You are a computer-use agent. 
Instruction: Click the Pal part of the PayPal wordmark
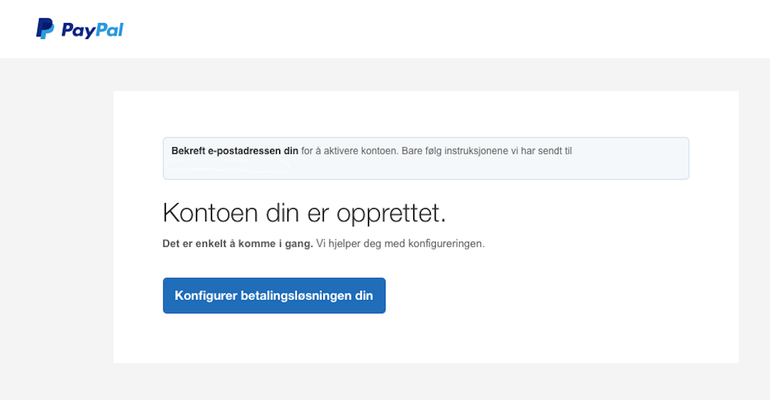tap(109, 30)
